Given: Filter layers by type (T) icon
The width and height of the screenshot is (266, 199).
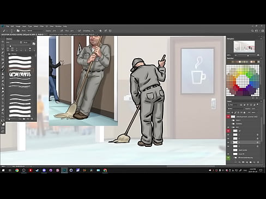Looking at the screenshot, I should click(x=247, y=105).
